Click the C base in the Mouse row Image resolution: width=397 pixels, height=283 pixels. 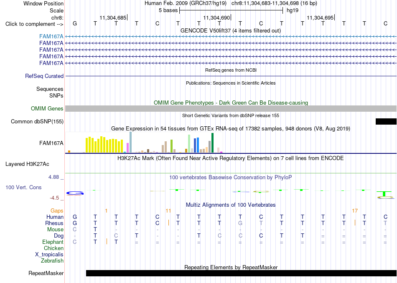pyautogui.click(x=75, y=230)
